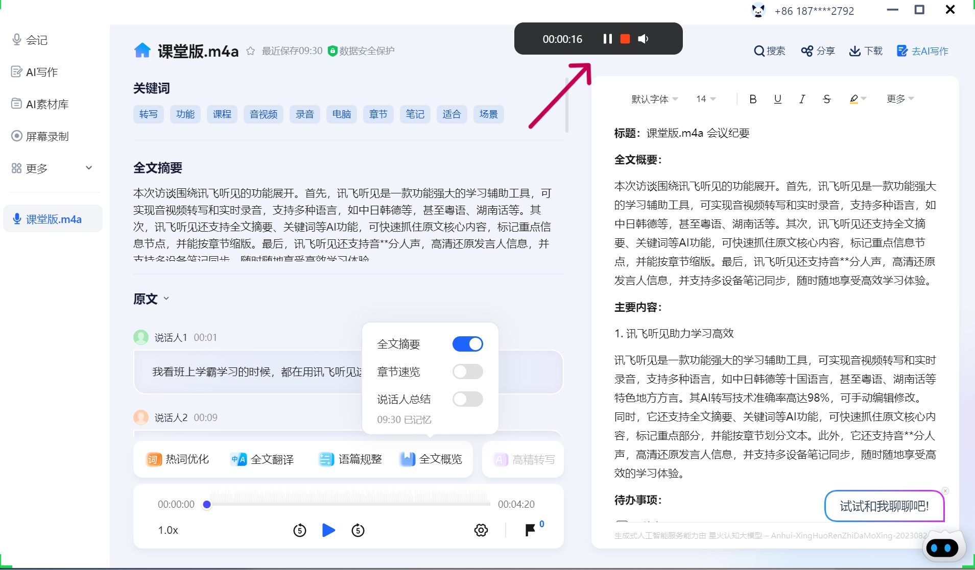Open AI写作 in the sidebar
Image resolution: width=975 pixels, height=570 pixels.
click(42, 72)
